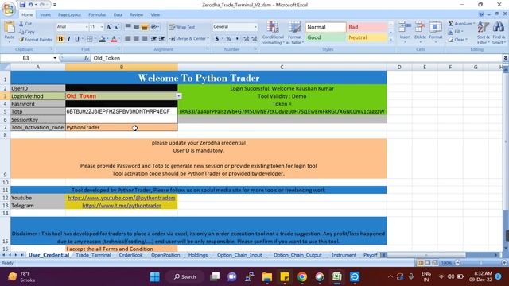Apply accounting dollar number format
Image resolution: width=509 pixels, height=286 pixels.
click(217, 39)
